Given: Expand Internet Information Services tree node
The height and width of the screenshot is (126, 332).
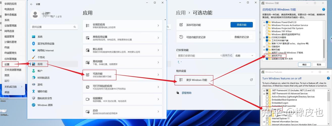Looking at the screenshot, I should pyautogui.click(x=264, y=121).
